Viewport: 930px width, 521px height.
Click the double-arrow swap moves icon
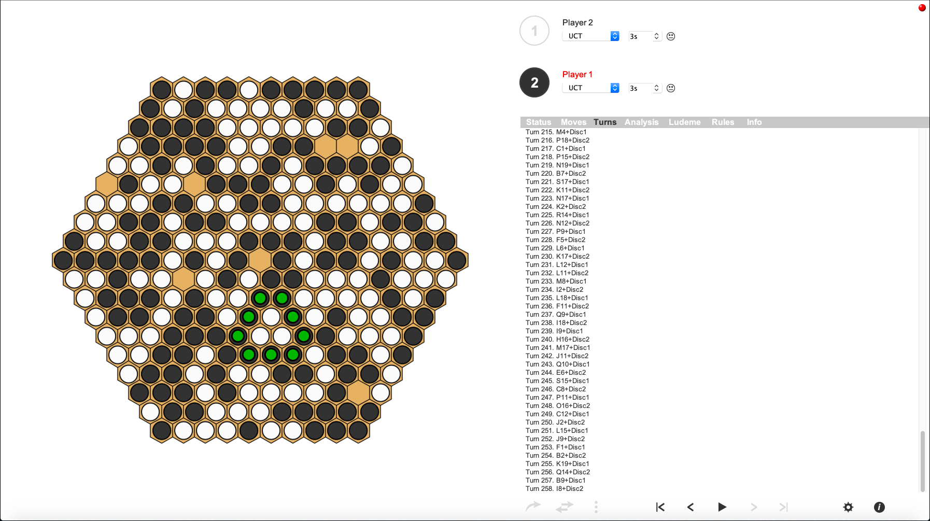(564, 507)
